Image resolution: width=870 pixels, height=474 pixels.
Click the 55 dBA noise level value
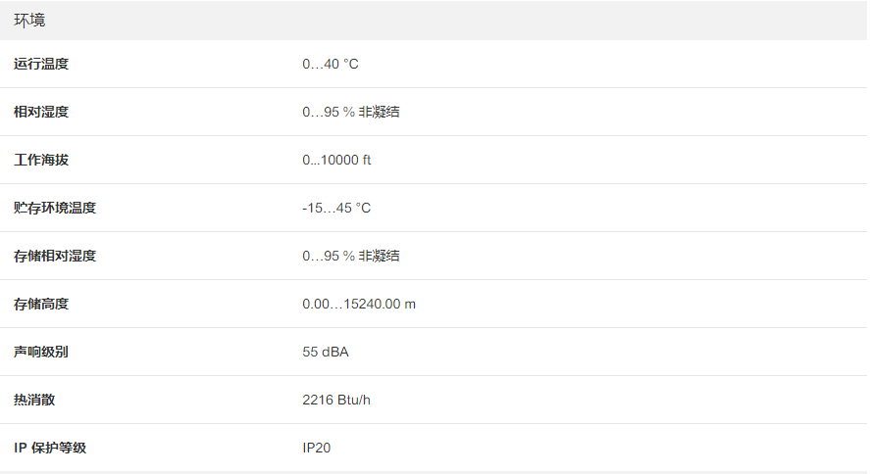326,353
